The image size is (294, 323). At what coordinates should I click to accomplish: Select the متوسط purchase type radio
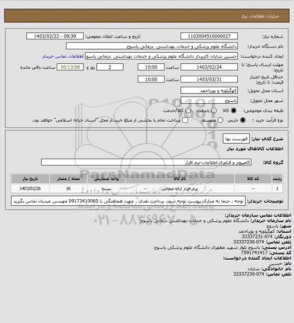(220, 120)
